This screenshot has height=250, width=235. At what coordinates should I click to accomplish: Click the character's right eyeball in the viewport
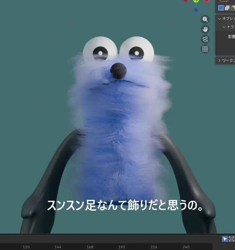pyautogui.click(x=137, y=50)
